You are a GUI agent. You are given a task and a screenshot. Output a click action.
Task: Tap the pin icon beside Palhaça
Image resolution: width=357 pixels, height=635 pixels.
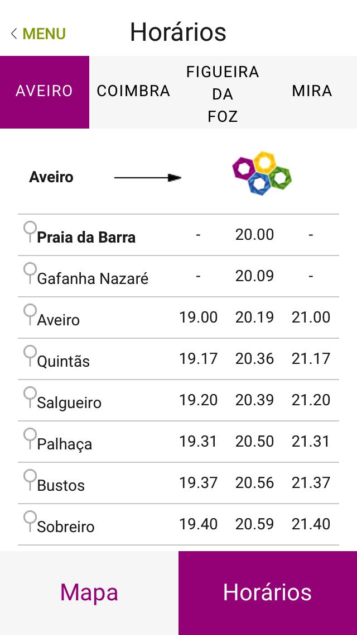(30, 438)
